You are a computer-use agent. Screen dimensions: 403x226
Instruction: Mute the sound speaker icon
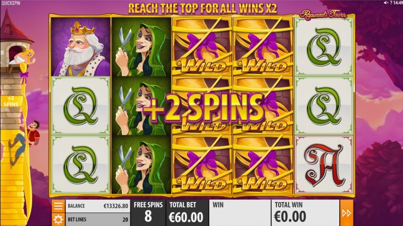(386, 2)
